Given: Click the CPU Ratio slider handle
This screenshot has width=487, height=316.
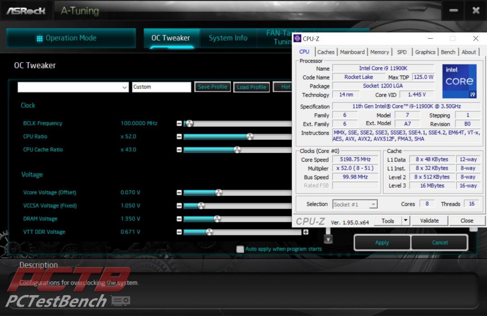Looking at the screenshot, I should [250, 137].
